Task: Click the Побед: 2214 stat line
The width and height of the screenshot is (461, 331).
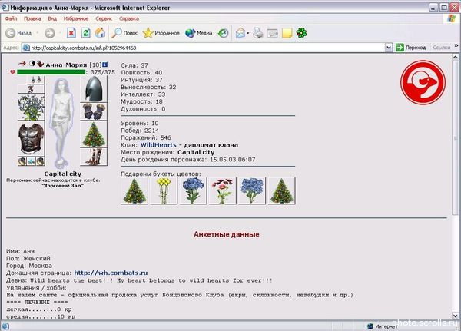Action: tap(140, 131)
